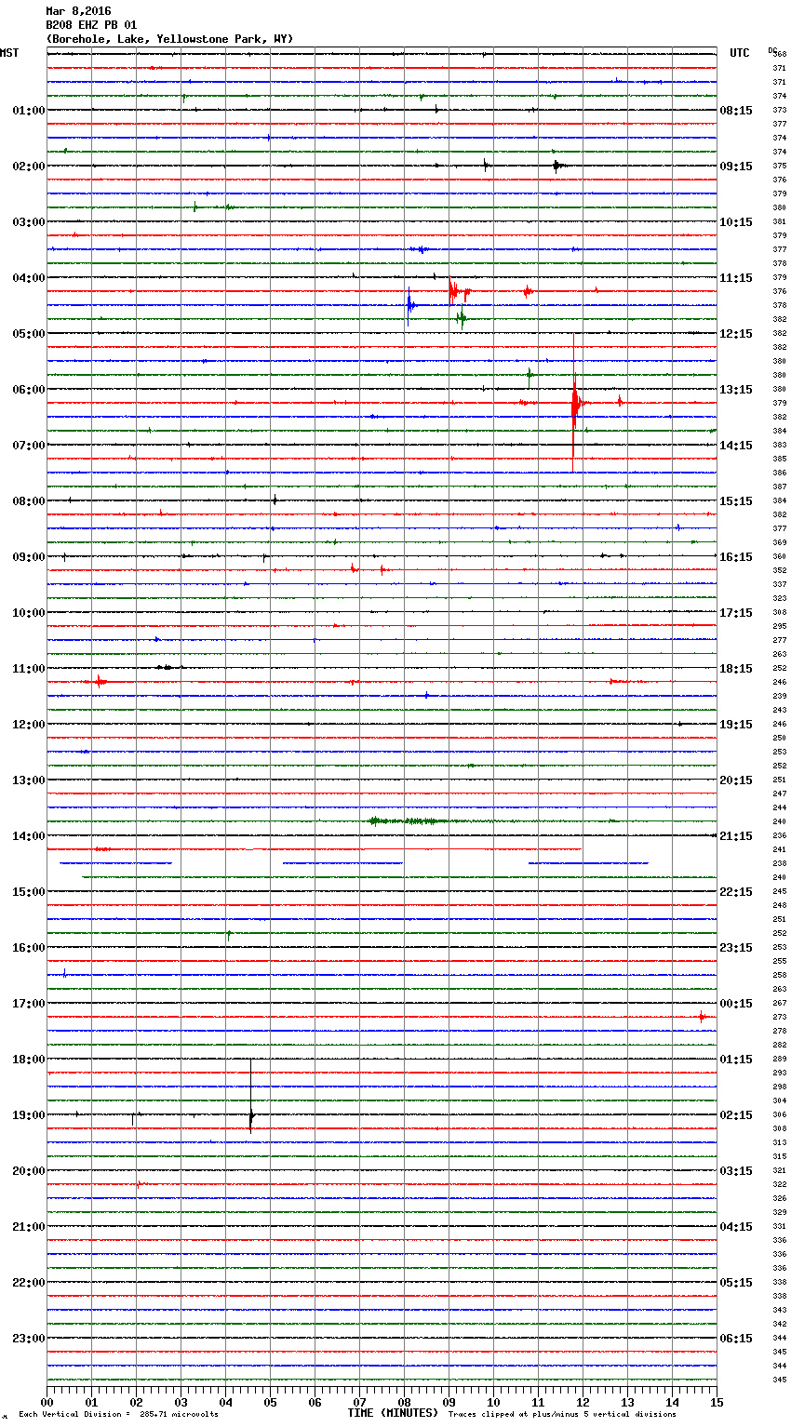Click the "MST" time zone label
This screenshot has height=1427, width=791.
click(9, 53)
